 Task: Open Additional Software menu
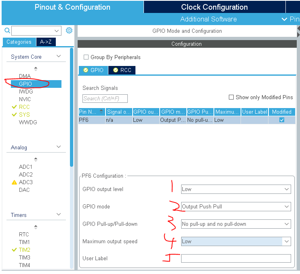point(208,19)
